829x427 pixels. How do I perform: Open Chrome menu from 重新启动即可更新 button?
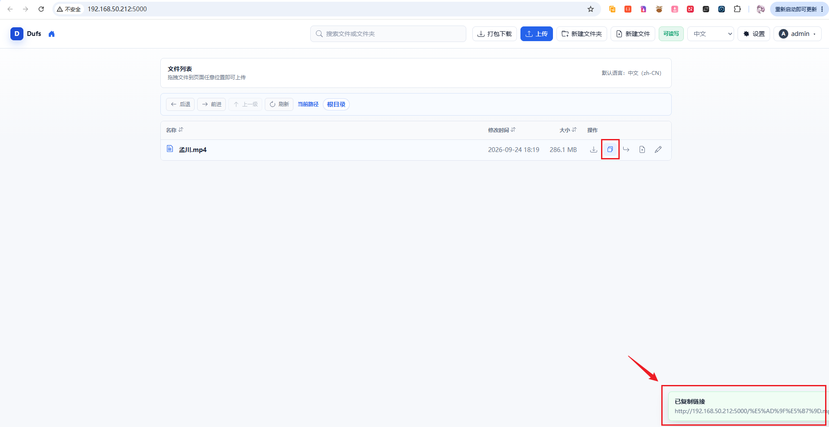point(799,9)
